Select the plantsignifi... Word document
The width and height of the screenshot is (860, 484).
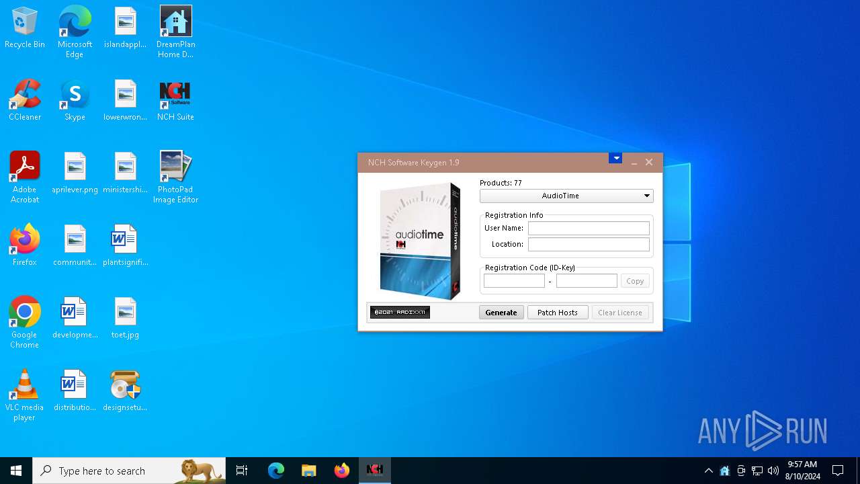[125, 246]
